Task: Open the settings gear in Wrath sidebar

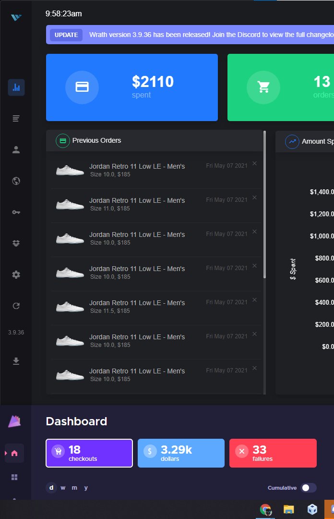Action: (16, 274)
